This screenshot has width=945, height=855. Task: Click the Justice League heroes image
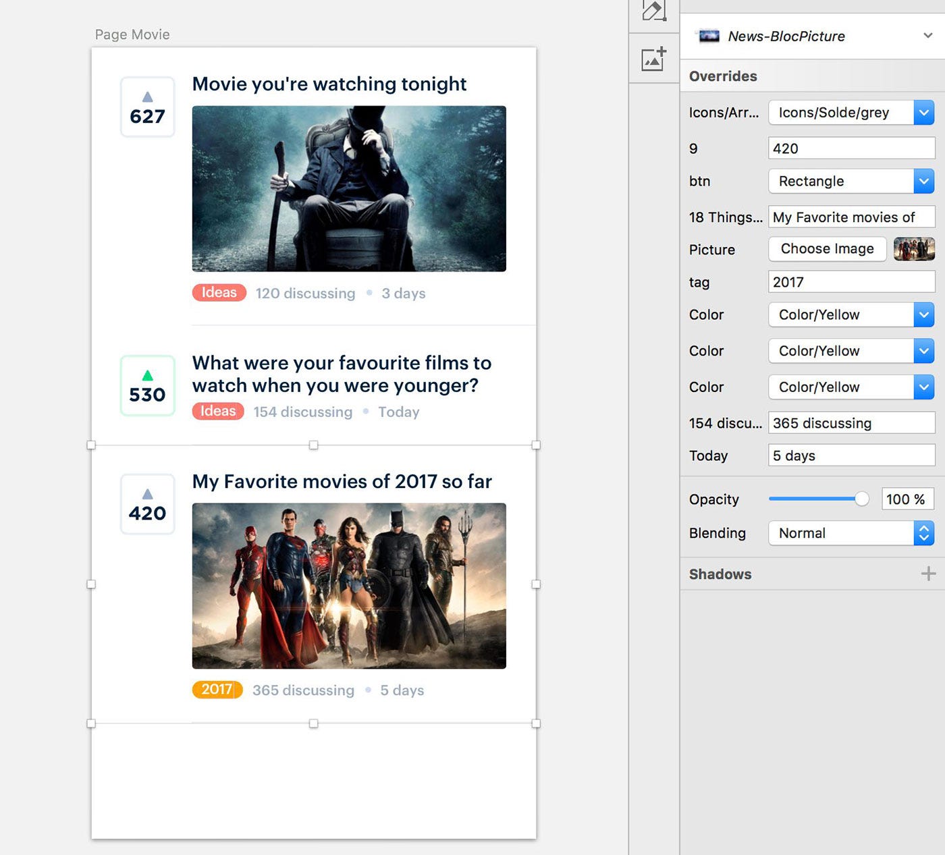349,586
